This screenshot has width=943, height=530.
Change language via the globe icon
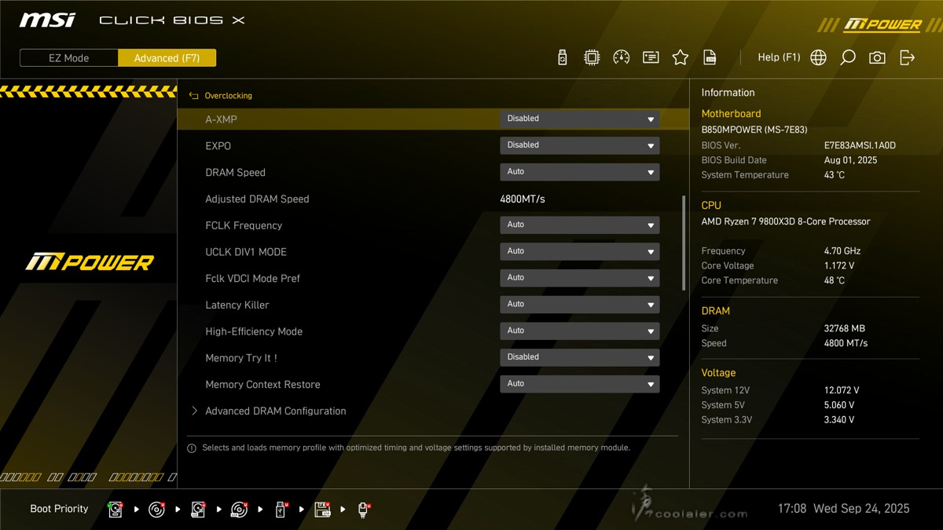818,57
